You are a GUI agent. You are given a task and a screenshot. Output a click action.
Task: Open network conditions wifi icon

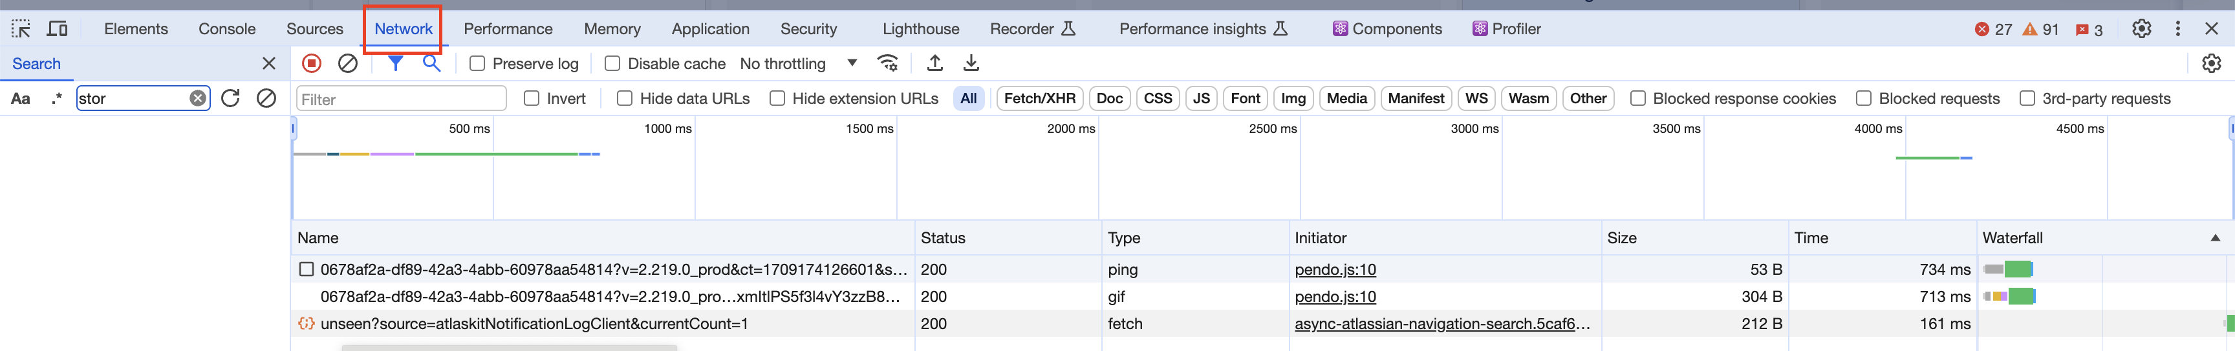(x=887, y=63)
